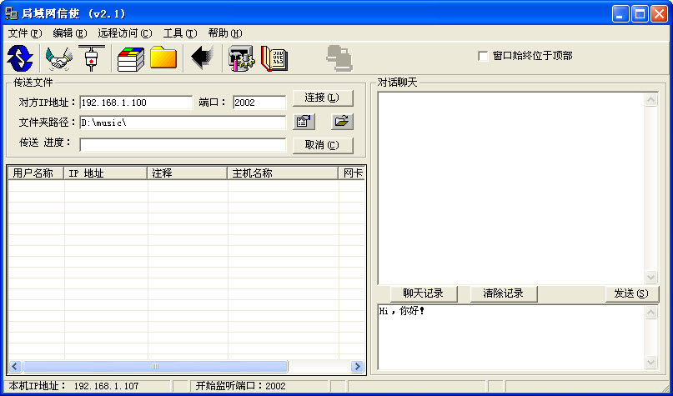Click chat history scroll down arrow
Viewport: 673px width, 396px height.
651,277
